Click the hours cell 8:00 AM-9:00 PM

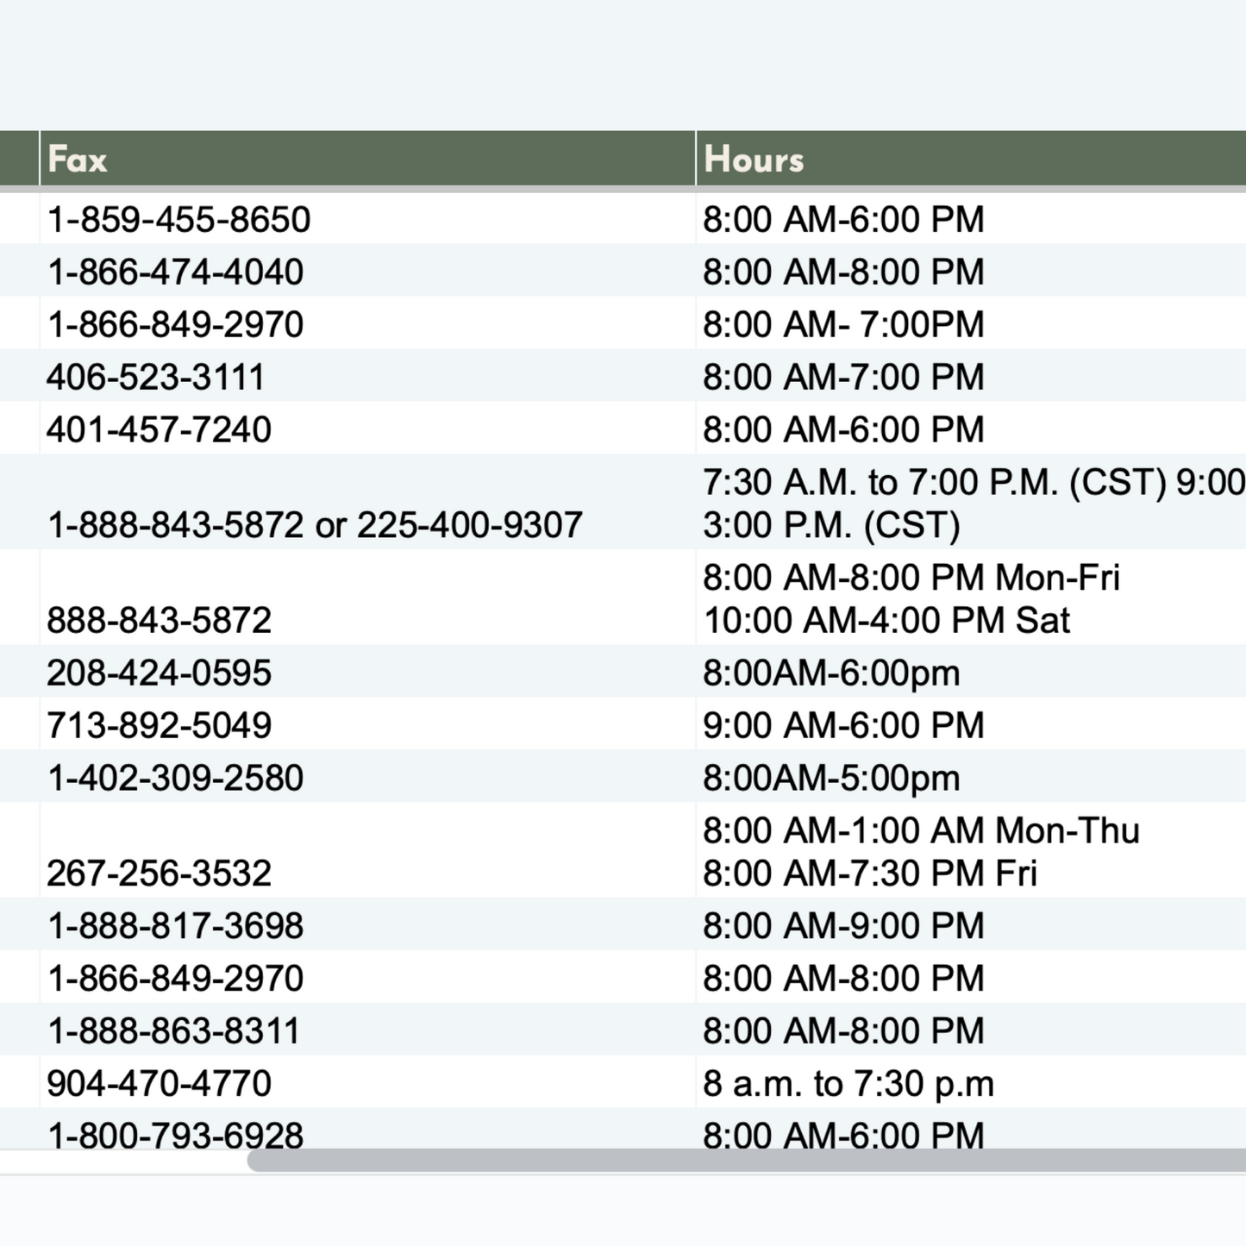[842, 926]
